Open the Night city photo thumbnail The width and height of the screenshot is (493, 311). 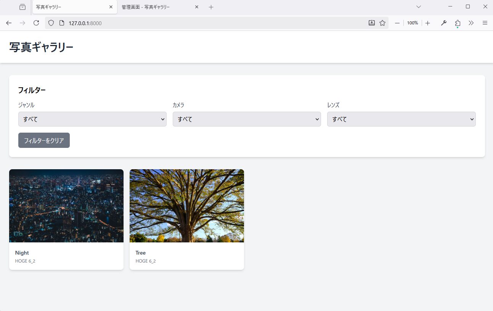(x=66, y=206)
